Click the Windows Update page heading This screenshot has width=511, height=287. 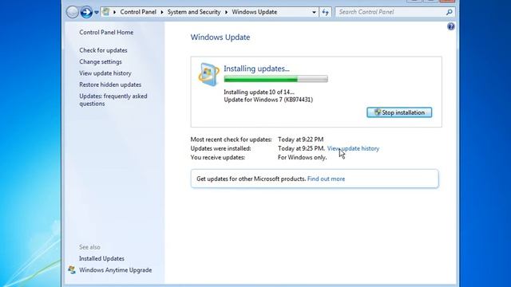220,37
